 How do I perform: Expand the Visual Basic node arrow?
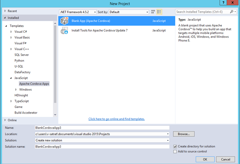pyautogui.click(x=11, y=37)
